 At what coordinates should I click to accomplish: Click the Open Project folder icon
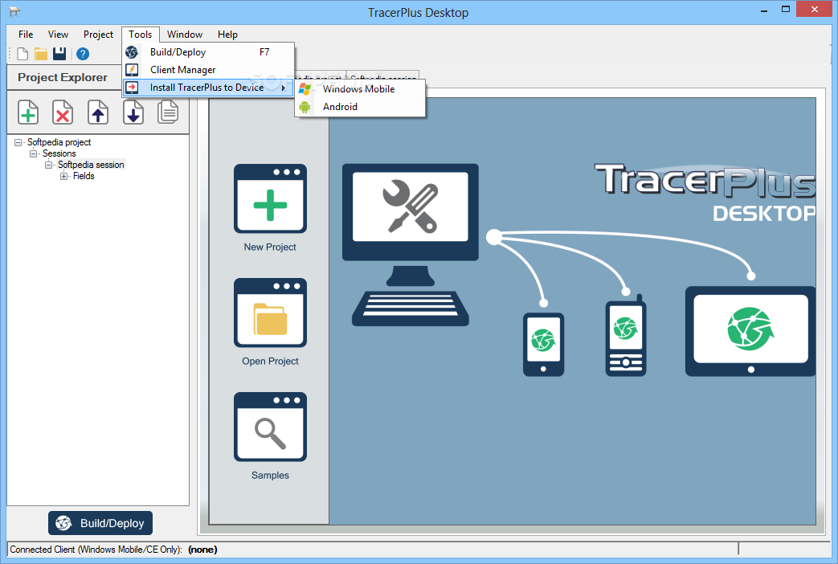(270, 313)
